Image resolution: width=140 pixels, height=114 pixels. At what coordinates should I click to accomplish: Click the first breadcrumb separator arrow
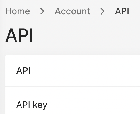[x=42, y=11]
